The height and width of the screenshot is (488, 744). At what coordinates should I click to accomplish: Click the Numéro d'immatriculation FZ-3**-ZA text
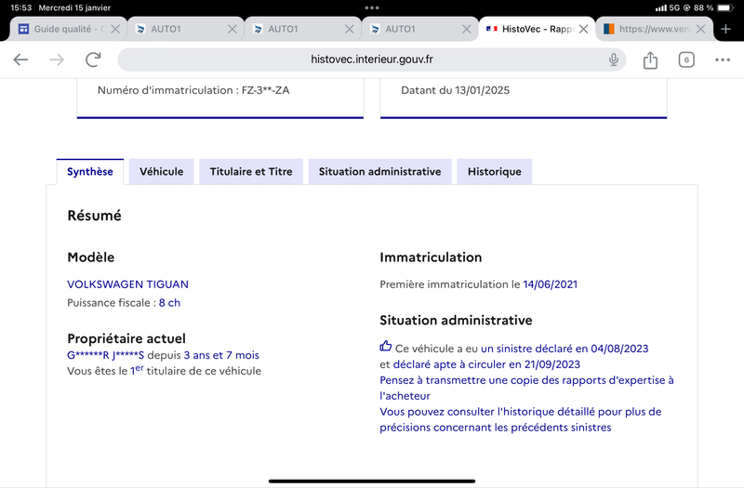193,90
